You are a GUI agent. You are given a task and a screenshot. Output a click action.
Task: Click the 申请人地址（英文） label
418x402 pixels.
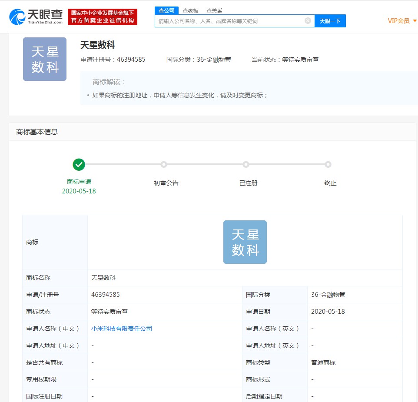pyautogui.click(x=272, y=346)
